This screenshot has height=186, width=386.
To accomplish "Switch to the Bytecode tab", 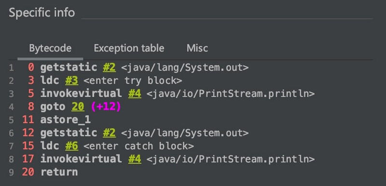I will [x=50, y=48].
